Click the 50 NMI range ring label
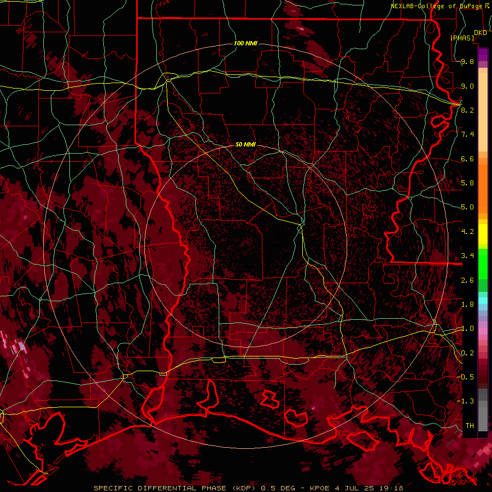 pos(245,144)
